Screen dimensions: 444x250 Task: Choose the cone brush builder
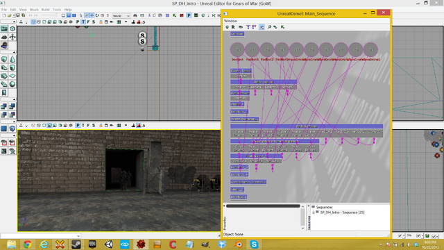click(12, 59)
